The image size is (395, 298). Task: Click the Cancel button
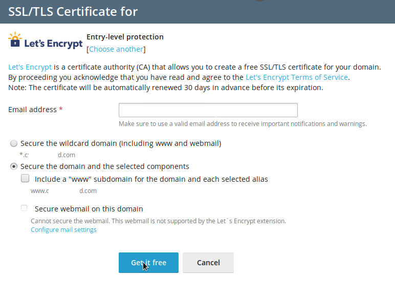tap(208, 263)
